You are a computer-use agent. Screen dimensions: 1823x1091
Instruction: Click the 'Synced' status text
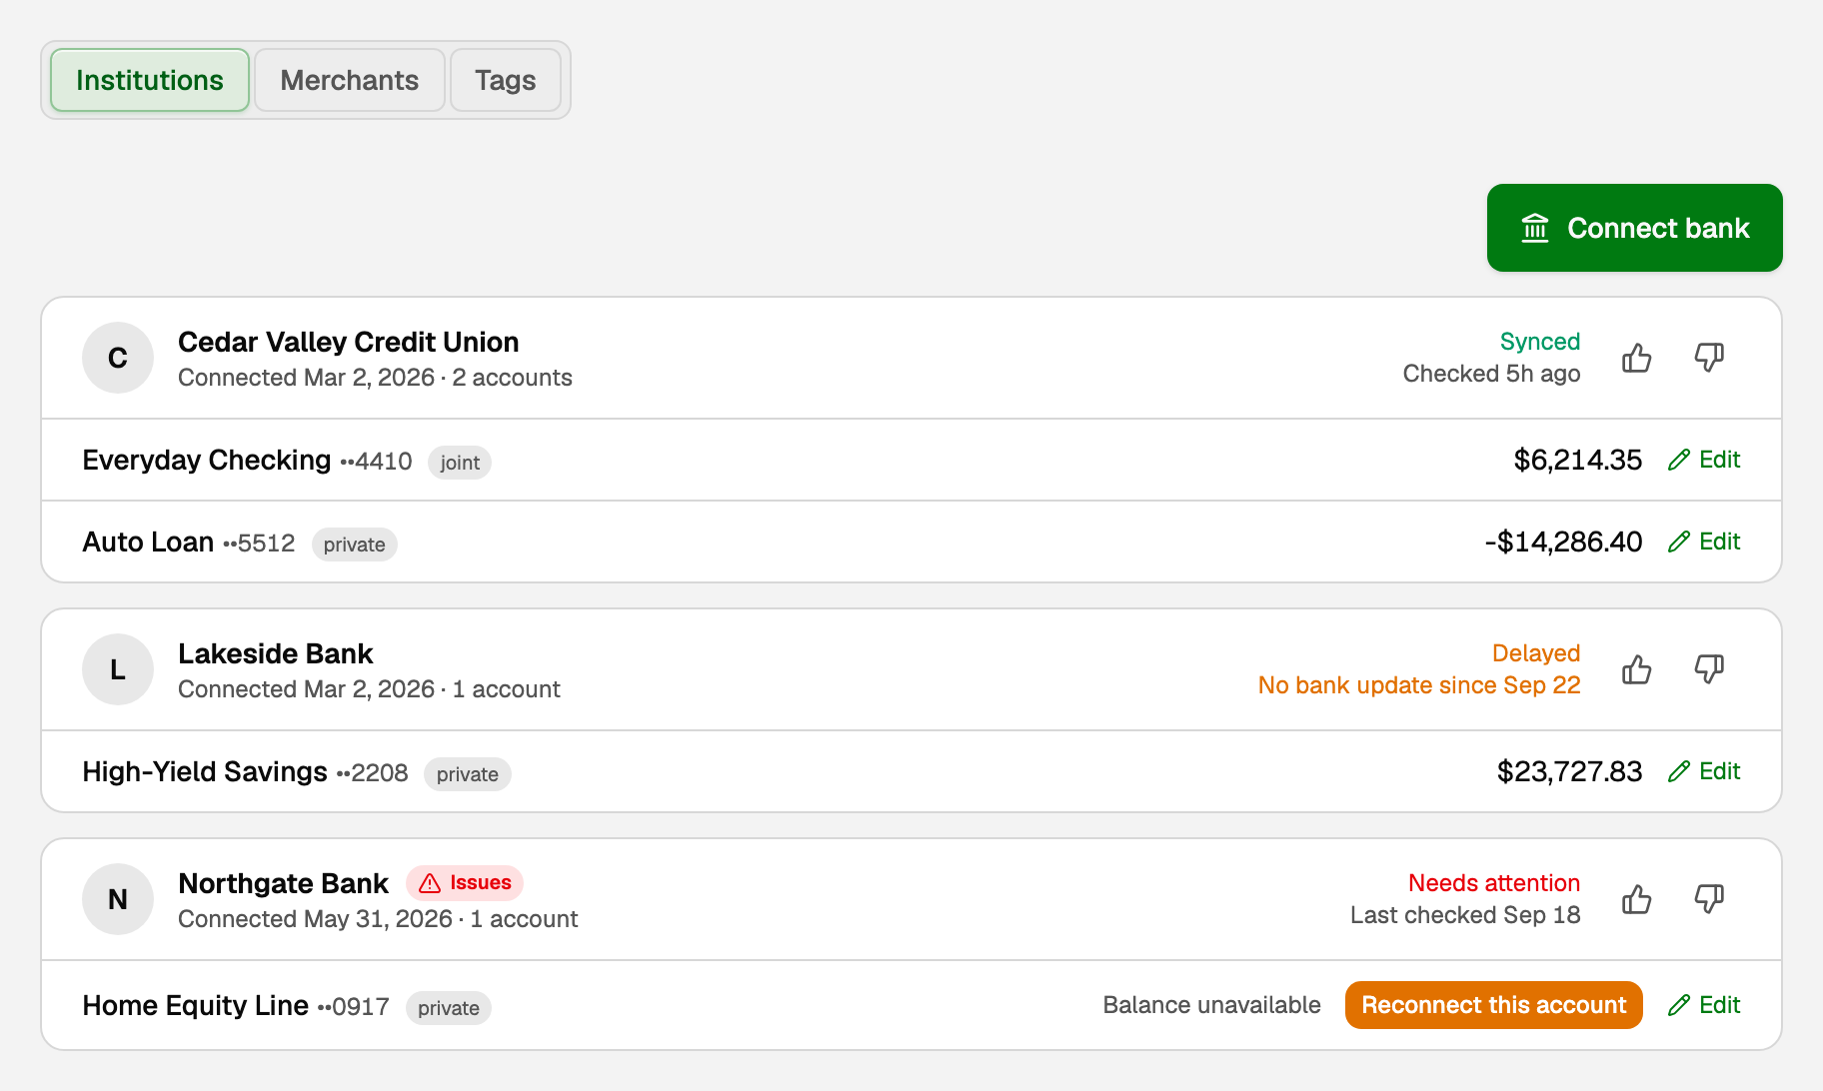(x=1540, y=342)
